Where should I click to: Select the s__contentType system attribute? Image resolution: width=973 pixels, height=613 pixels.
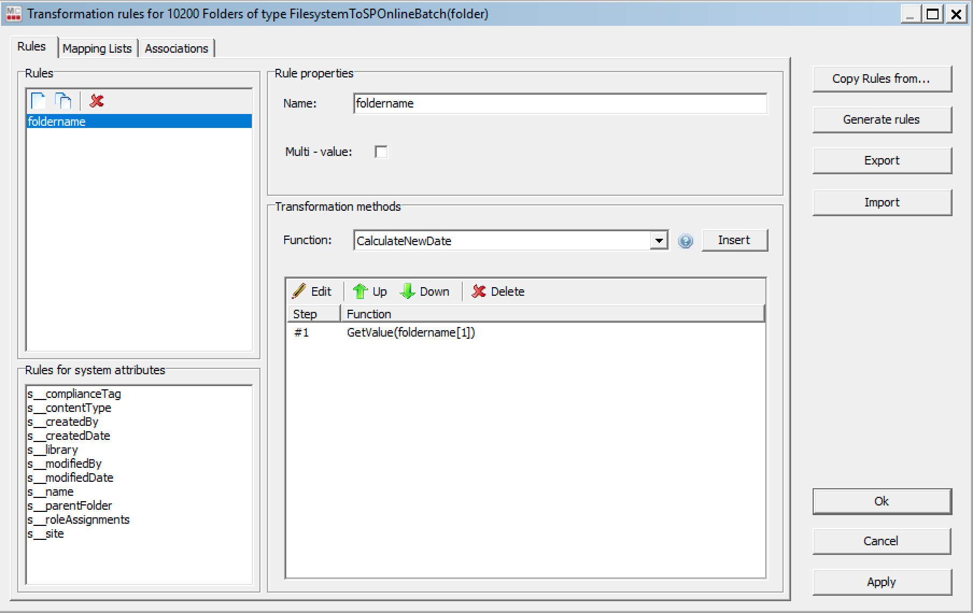pyautogui.click(x=69, y=408)
